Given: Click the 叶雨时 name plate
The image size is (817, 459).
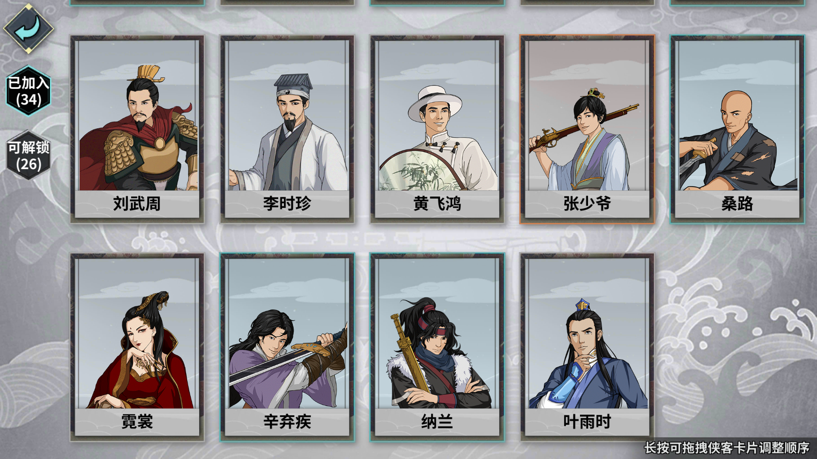Looking at the screenshot, I should [587, 422].
